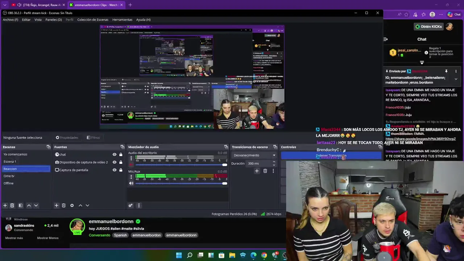Expand the gift leaderboard arrow
Viewport: 464px width, 261px height.
422,62
